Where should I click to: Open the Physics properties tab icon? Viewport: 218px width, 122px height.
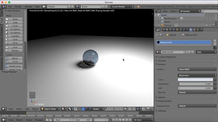(x=201, y=29)
